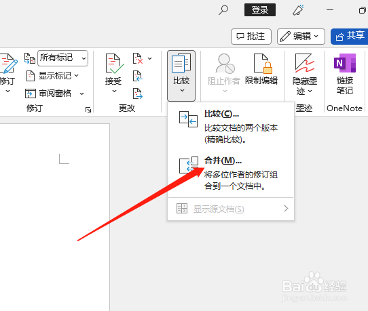
Task: Click the 共享 share button
Action: [x=350, y=37]
